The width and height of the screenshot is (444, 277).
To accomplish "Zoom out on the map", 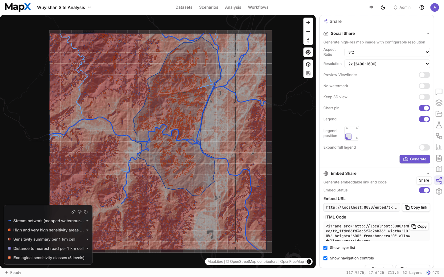I will click(x=308, y=31).
